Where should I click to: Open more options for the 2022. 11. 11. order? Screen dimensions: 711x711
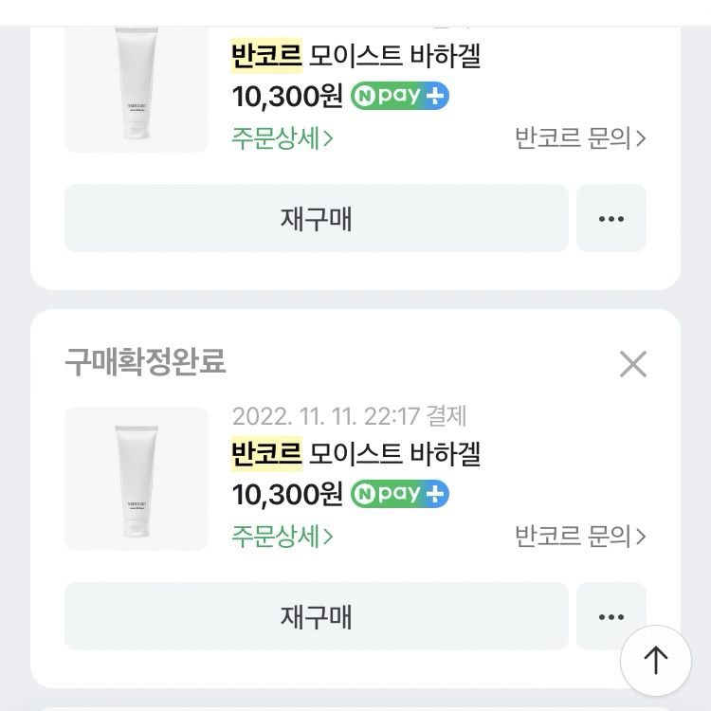click(x=611, y=616)
